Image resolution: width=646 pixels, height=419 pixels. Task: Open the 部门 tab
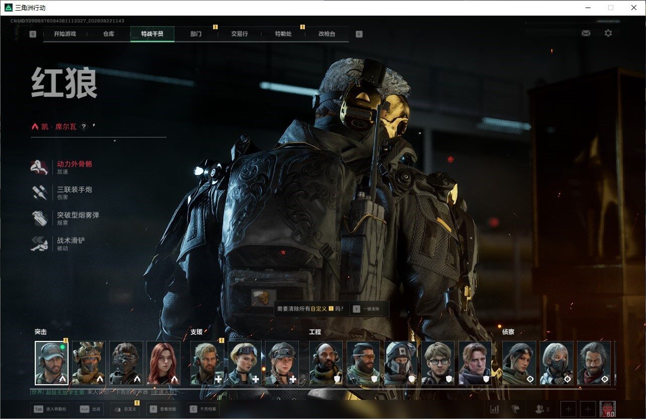tap(196, 34)
